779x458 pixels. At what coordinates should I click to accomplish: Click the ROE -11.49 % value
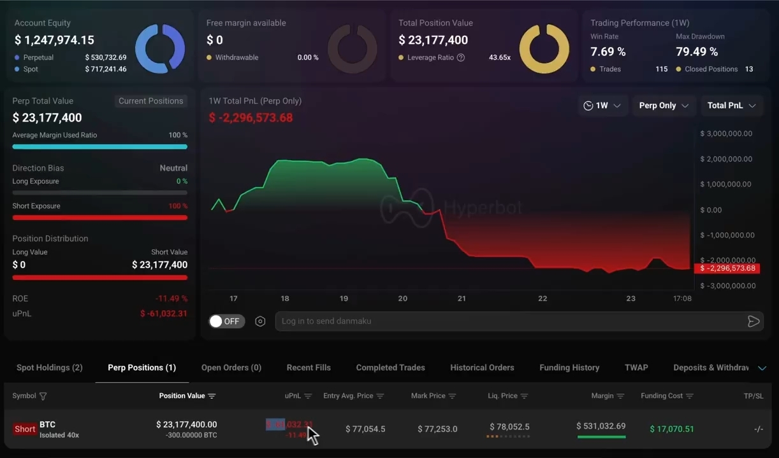click(x=171, y=298)
